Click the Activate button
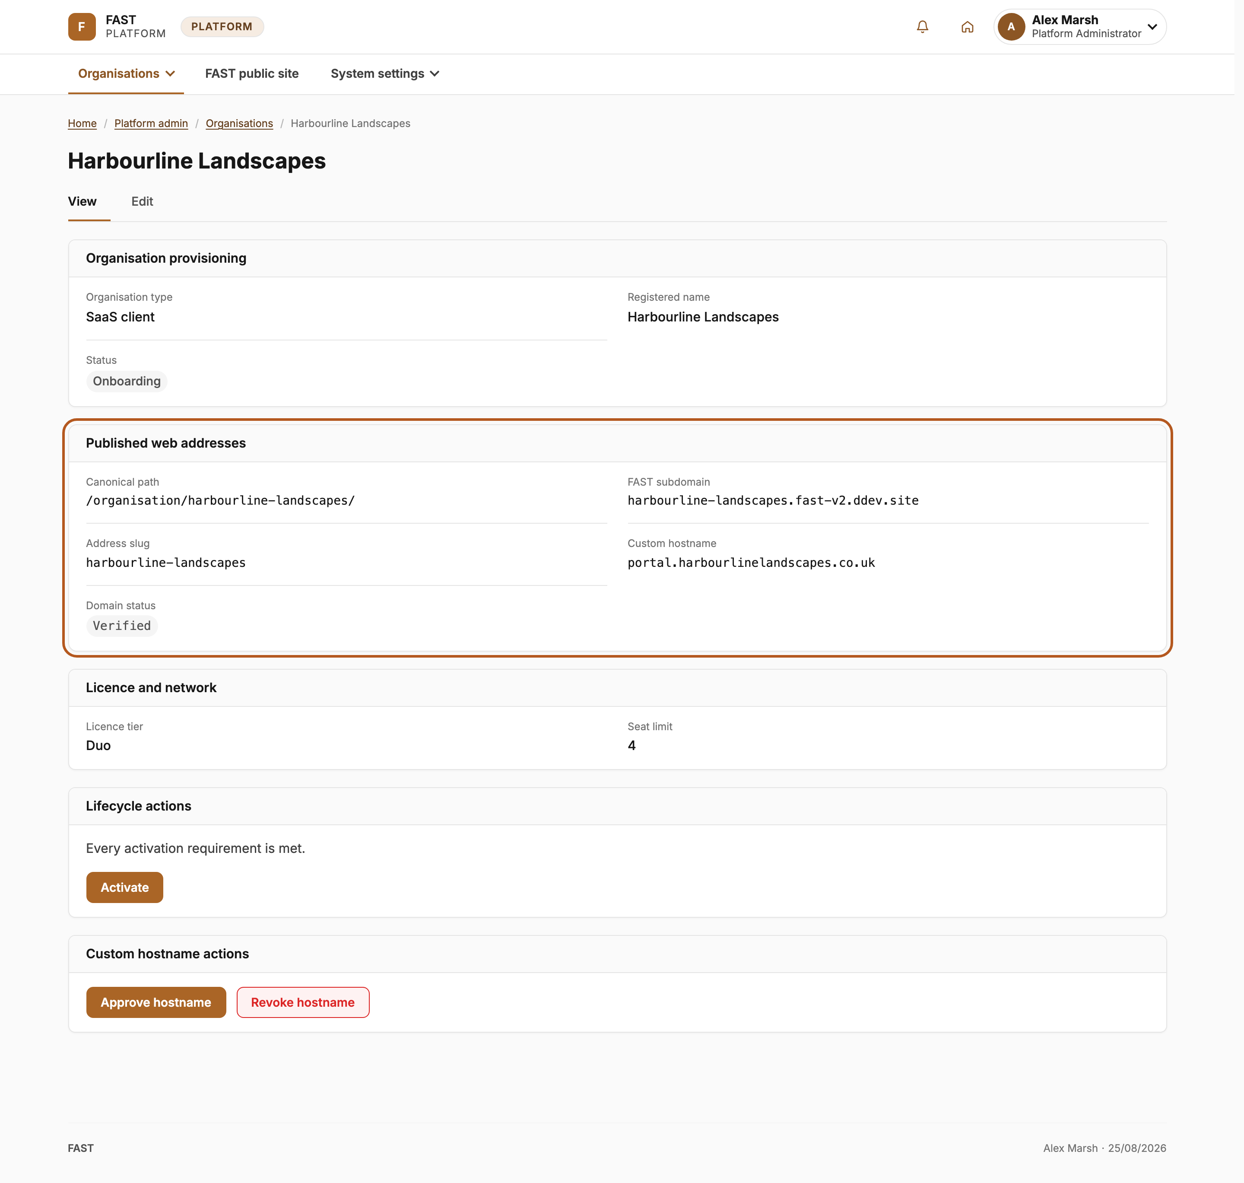Screen dimensions: 1244x1183 point(124,887)
